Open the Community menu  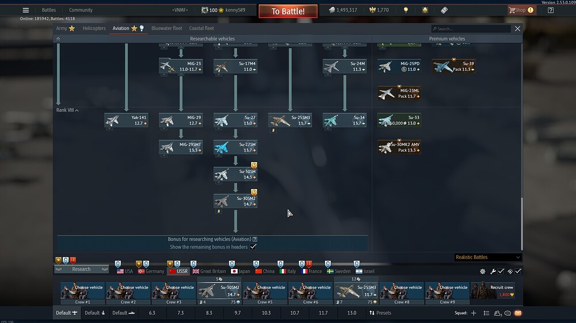tap(81, 10)
